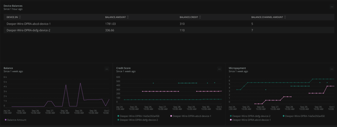
Task: Click the Device Balances widget title
Action: point(13,6)
